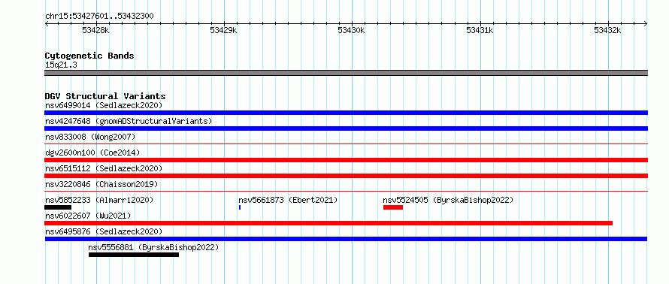669x284 pixels.
Task: Select the Cytogenetic Bands track title
Action: click(89, 56)
